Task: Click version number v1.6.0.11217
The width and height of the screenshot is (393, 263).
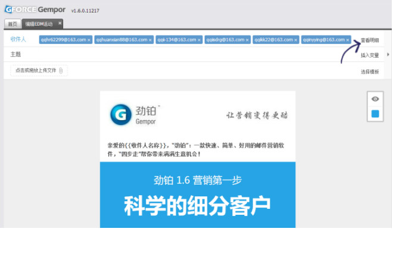Action: coord(85,11)
